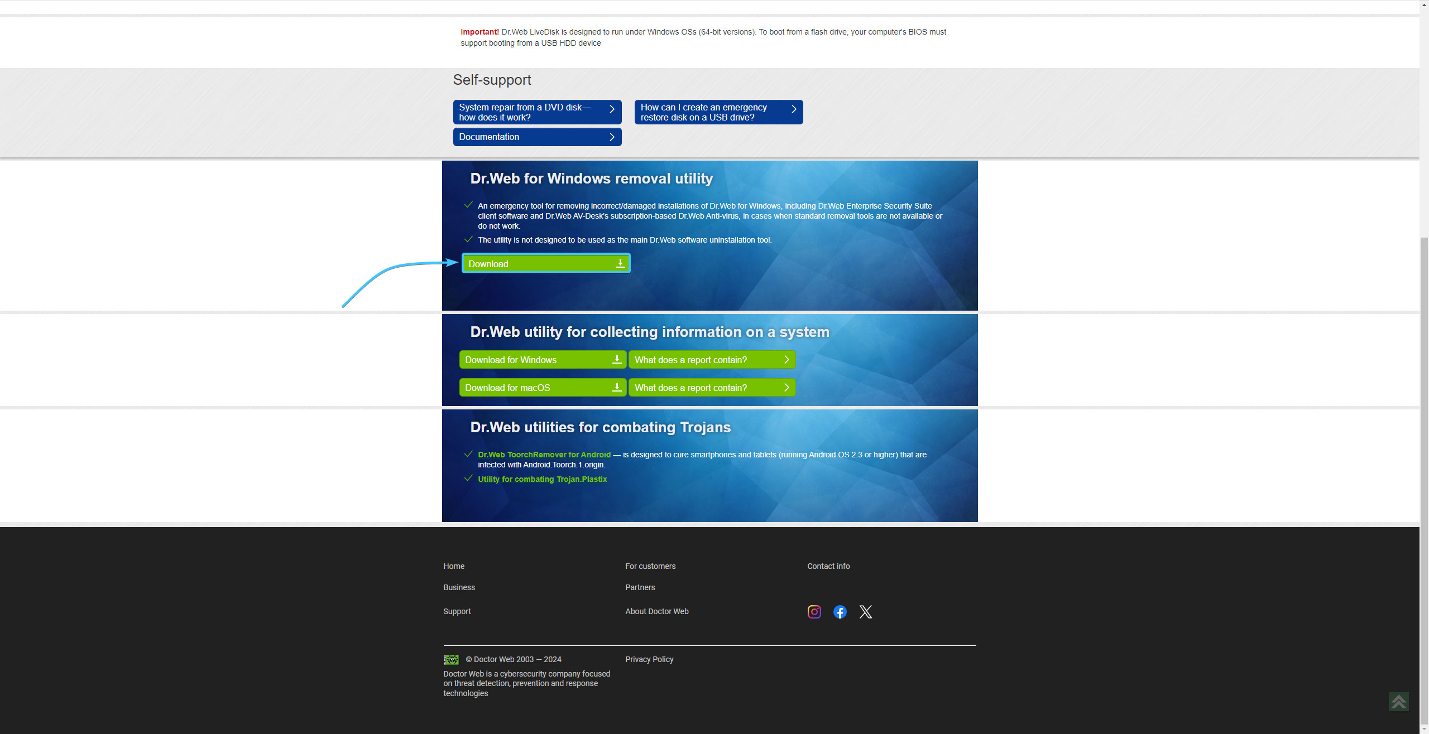Open Dr.Web ToorchRemover for Android link

coord(544,455)
